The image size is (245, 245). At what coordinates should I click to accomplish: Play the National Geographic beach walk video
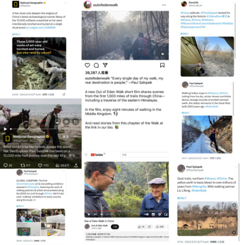point(5,129)
